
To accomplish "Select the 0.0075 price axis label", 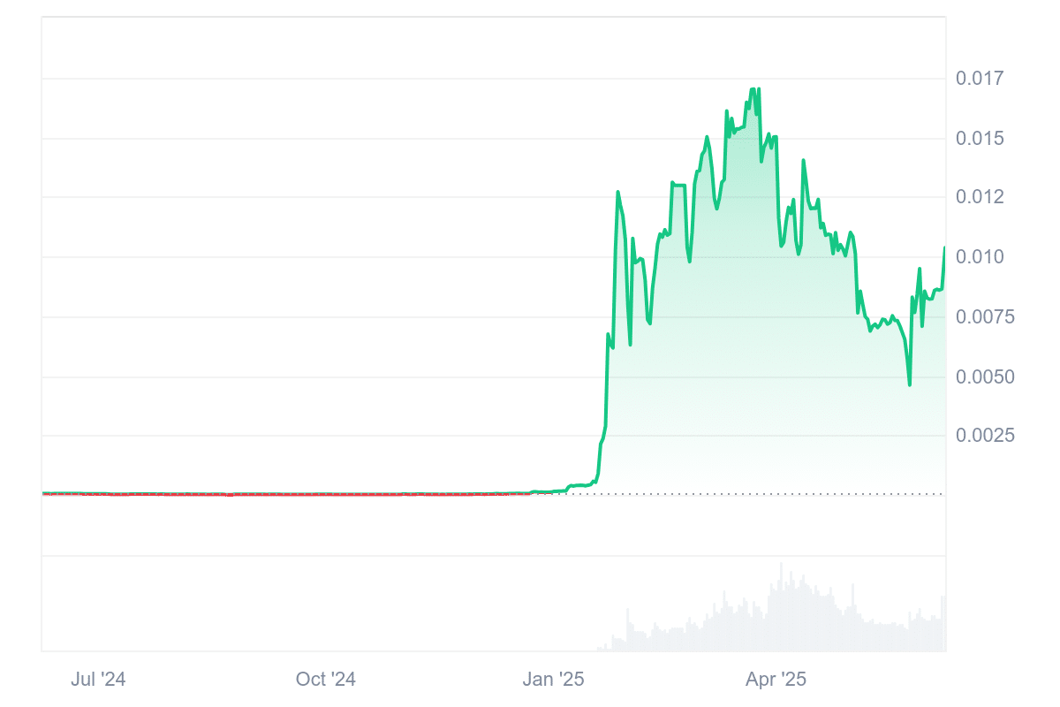I will click(x=985, y=317).
